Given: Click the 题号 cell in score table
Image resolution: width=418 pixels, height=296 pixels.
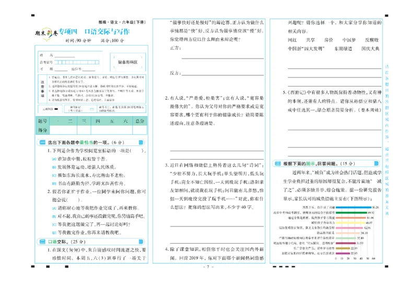Looking at the screenshot, I should (x=43, y=121).
